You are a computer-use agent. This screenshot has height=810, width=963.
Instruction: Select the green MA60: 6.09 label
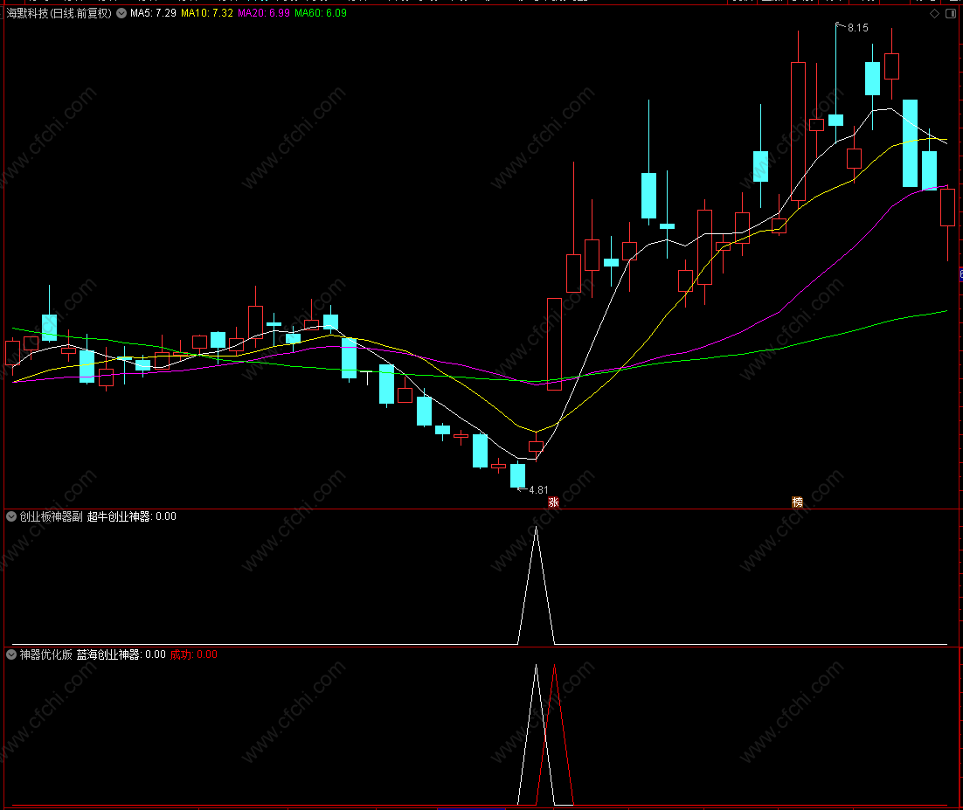pos(321,13)
